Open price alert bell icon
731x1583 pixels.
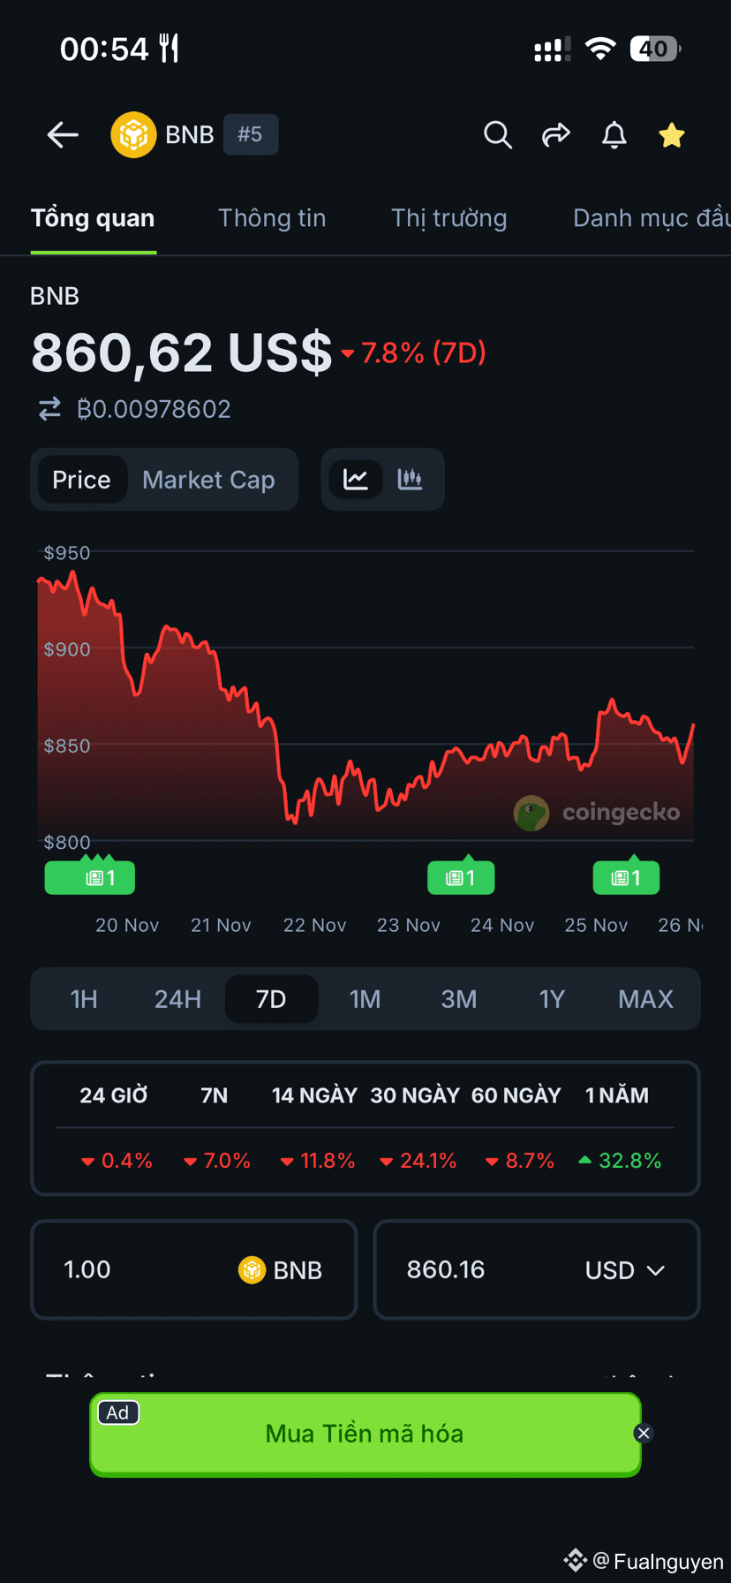point(614,135)
